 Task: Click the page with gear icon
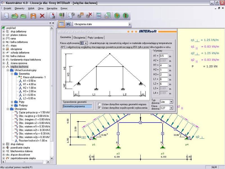71,15
